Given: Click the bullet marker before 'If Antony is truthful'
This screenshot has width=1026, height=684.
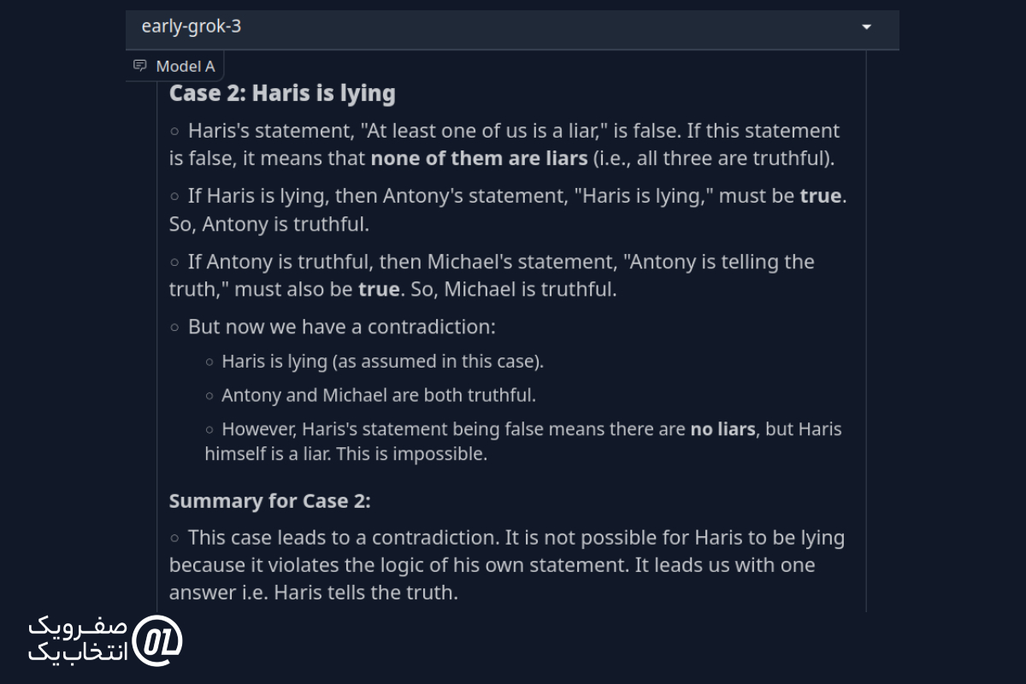Looking at the screenshot, I should coord(174,262).
